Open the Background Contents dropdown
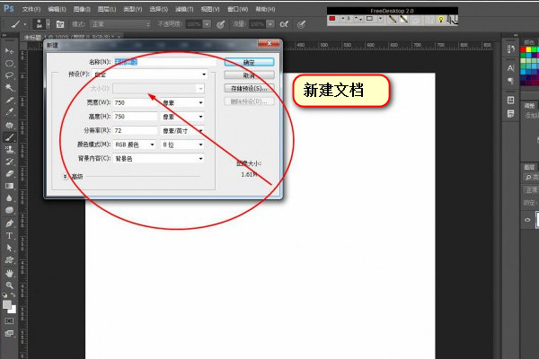 [159, 159]
